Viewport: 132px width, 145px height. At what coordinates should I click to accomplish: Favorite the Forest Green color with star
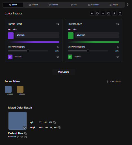pyautogui.click(x=118, y=57)
